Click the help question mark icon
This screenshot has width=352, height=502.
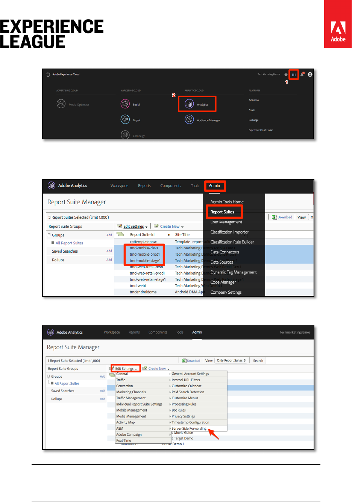pyautogui.click(x=286, y=75)
